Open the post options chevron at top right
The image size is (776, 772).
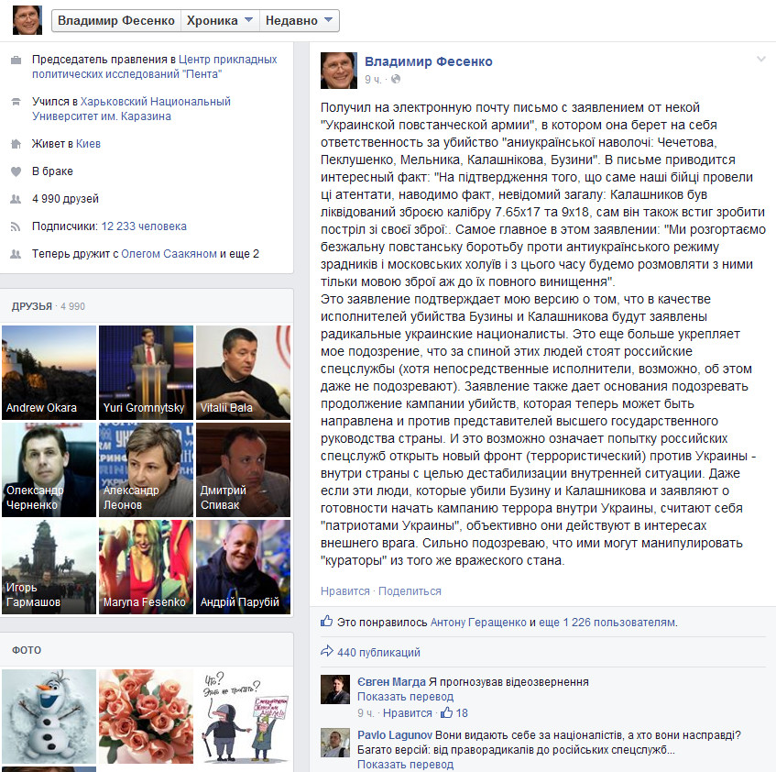click(761, 60)
